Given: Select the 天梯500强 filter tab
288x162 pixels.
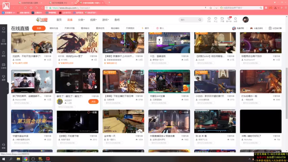Looking at the screenshot, I should [x=69, y=28].
